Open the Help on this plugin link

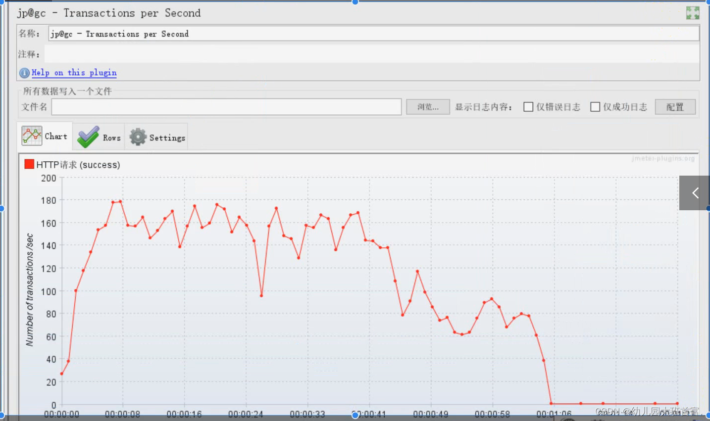[x=74, y=73]
